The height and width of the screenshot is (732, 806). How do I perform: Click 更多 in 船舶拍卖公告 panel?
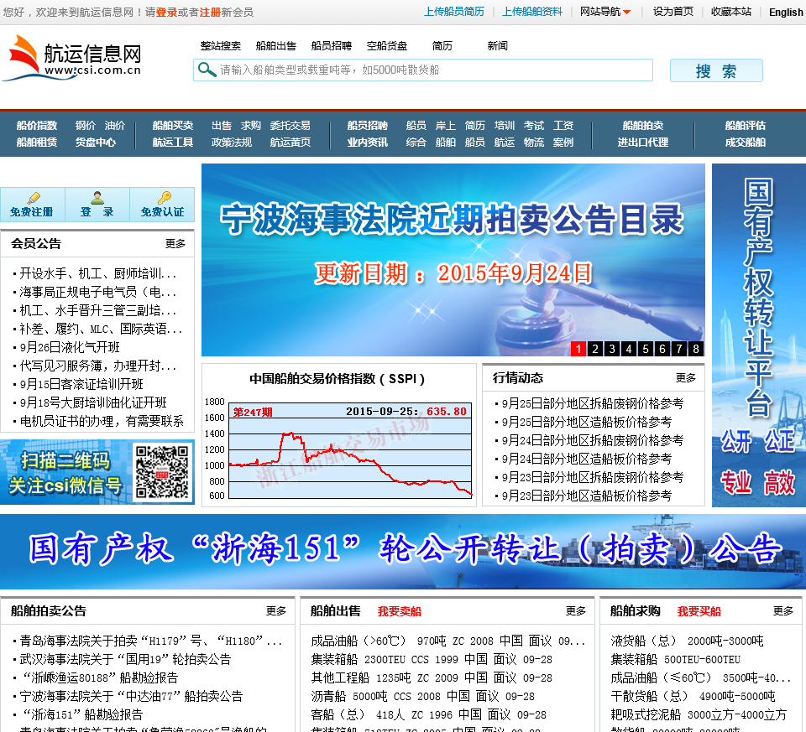tap(276, 611)
